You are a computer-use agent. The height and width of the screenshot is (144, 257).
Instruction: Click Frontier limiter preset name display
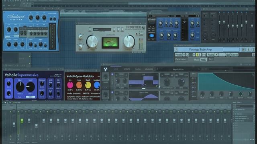coord(102,29)
